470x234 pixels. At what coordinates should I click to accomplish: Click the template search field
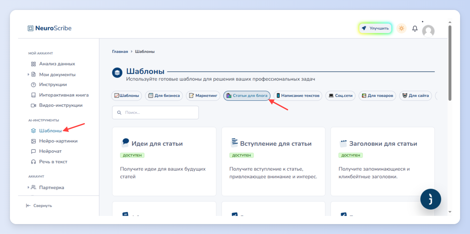click(x=155, y=113)
